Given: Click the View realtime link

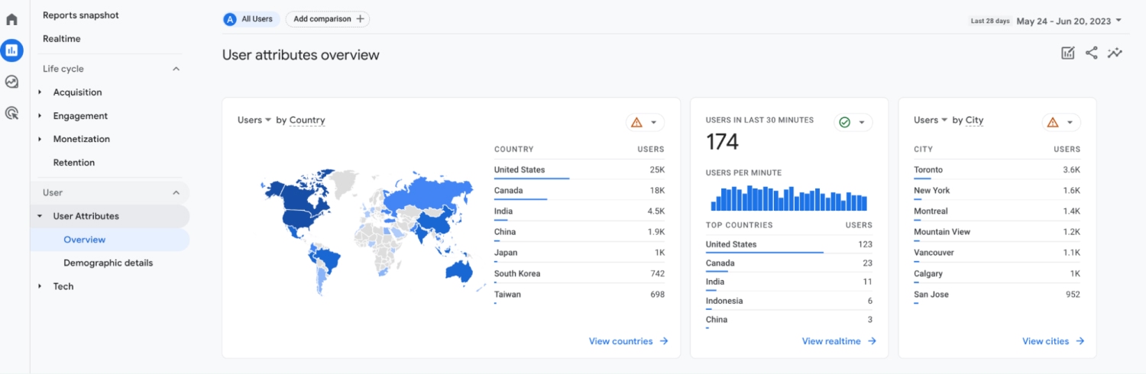Looking at the screenshot, I should 838,341.
